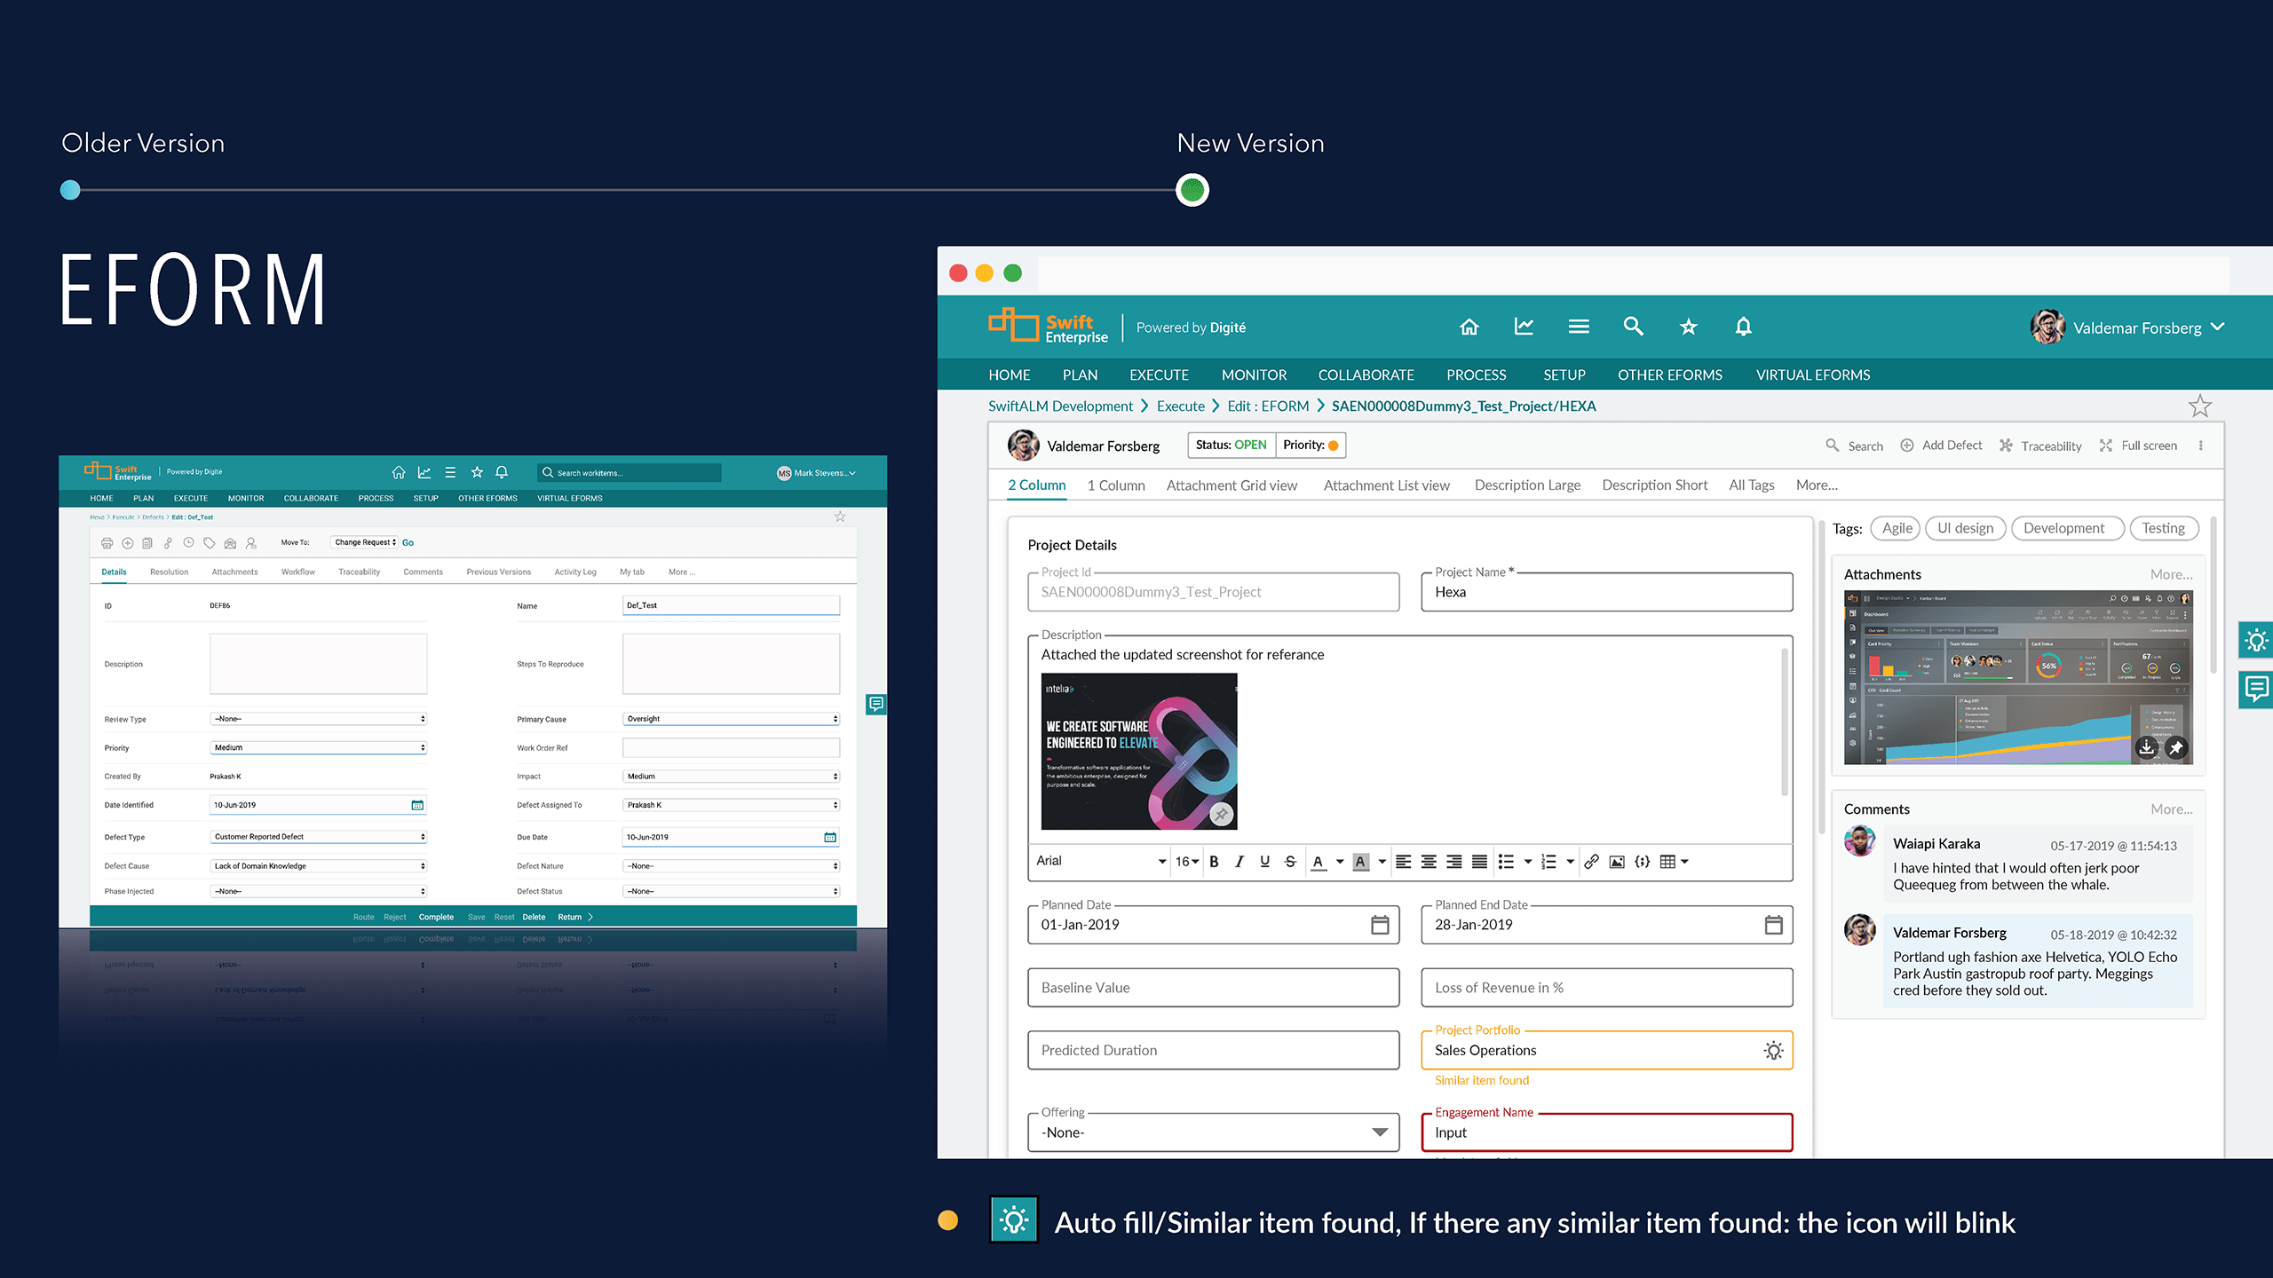This screenshot has height=1278, width=2273.
Task: Toggle italic formatting in the editor
Action: point(1239,861)
